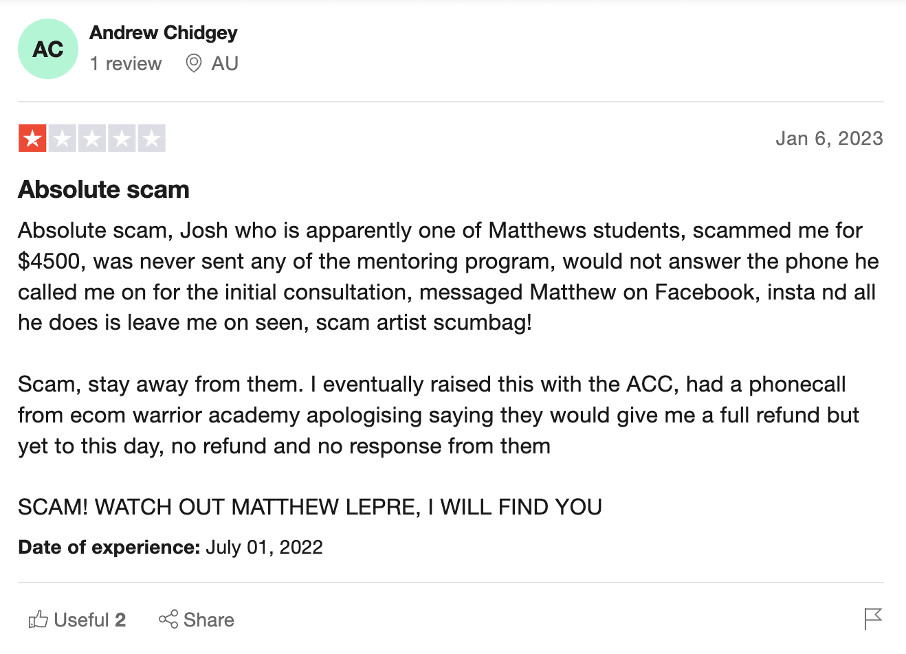This screenshot has height=654, width=906.
Task: Click the Date of experience line
Action: (x=170, y=548)
